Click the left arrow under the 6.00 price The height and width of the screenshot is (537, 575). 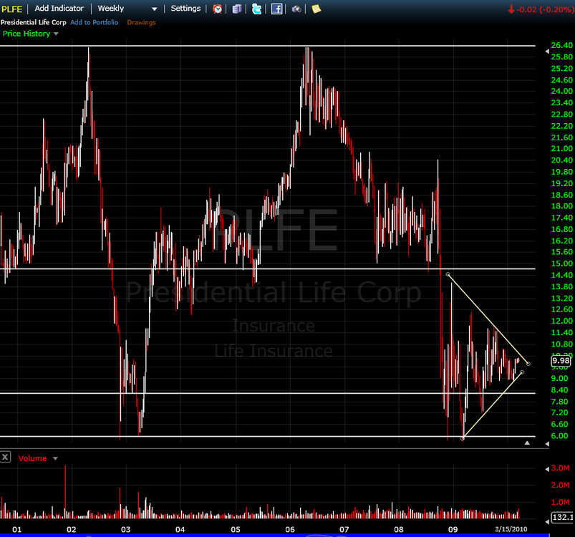coord(547,444)
